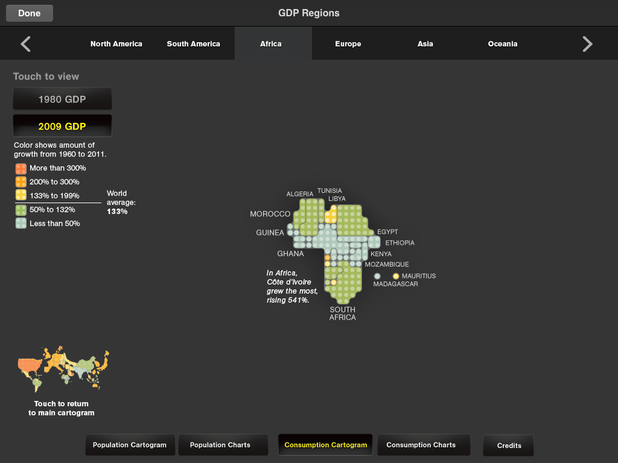618x463 pixels.
Task: Click the 'Less than 50%' legend icon
Action: tap(21, 224)
